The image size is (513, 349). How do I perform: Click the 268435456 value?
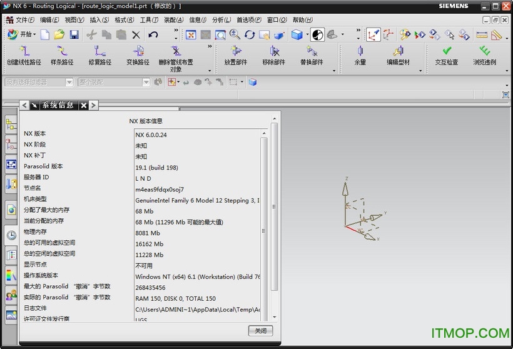[151, 288]
